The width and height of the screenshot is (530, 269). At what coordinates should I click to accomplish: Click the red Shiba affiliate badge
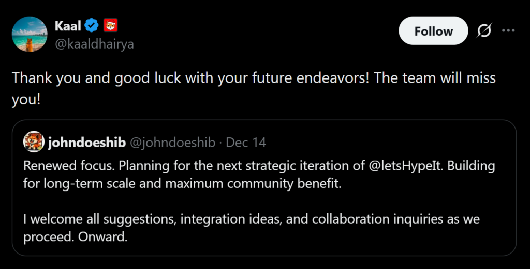111,25
